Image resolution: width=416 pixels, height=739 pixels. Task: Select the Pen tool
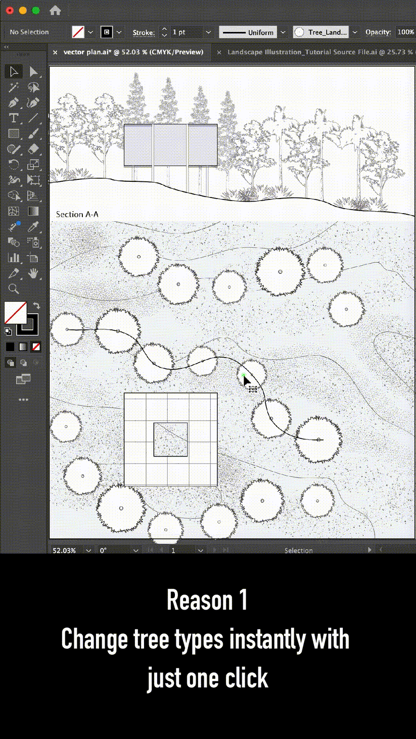(14, 103)
